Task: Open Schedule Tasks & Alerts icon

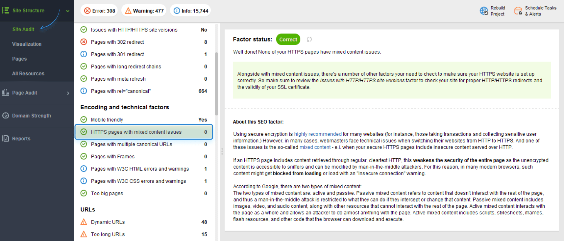Action: (x=518, y=11)
